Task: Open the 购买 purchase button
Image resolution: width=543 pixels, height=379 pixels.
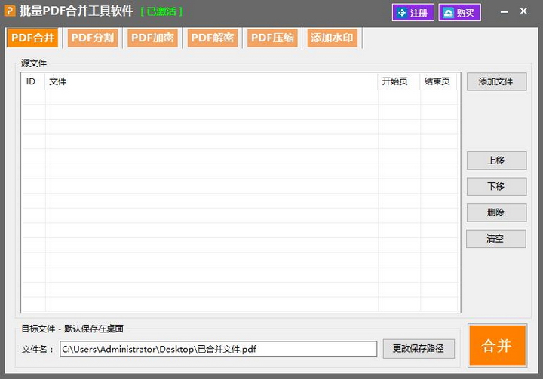Action: 459,13
